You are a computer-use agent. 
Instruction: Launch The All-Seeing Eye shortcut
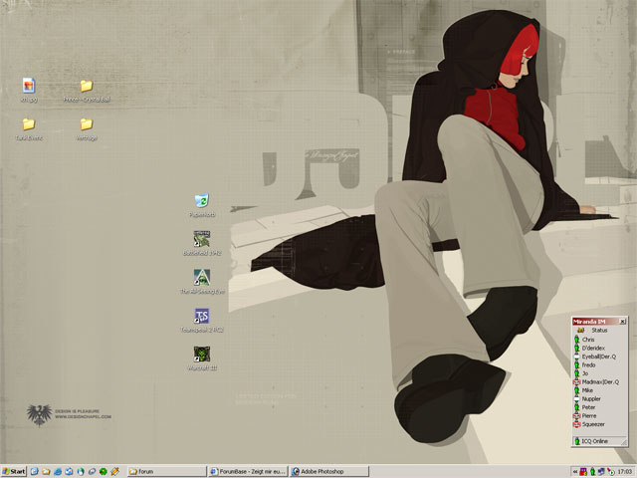point(202,281)
